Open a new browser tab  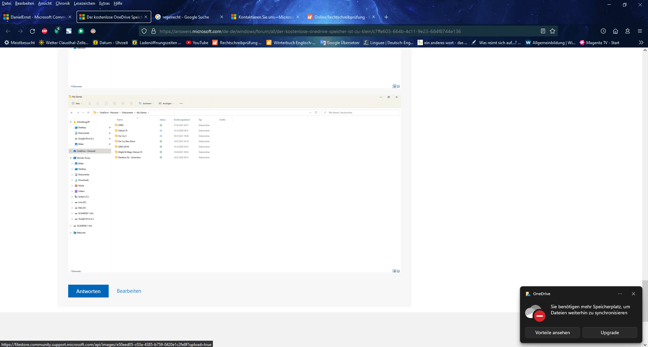(386, 17)
